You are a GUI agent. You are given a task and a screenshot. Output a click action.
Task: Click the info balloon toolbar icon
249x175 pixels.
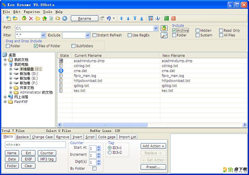[158, 18]
